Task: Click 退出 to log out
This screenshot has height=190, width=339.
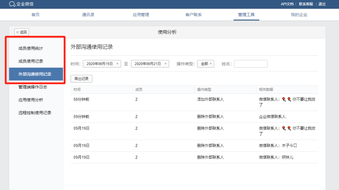Action: 322,4
